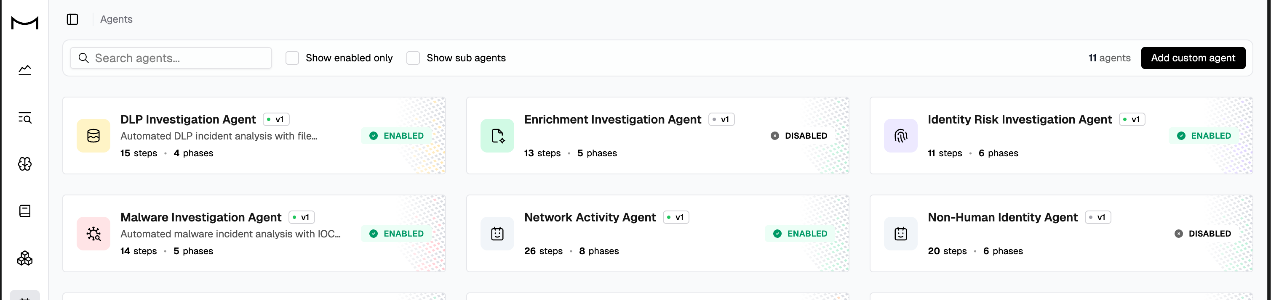Open the Enrichment Investigation Agent title
Screen dimensions: 1271x300
(612, 119)
